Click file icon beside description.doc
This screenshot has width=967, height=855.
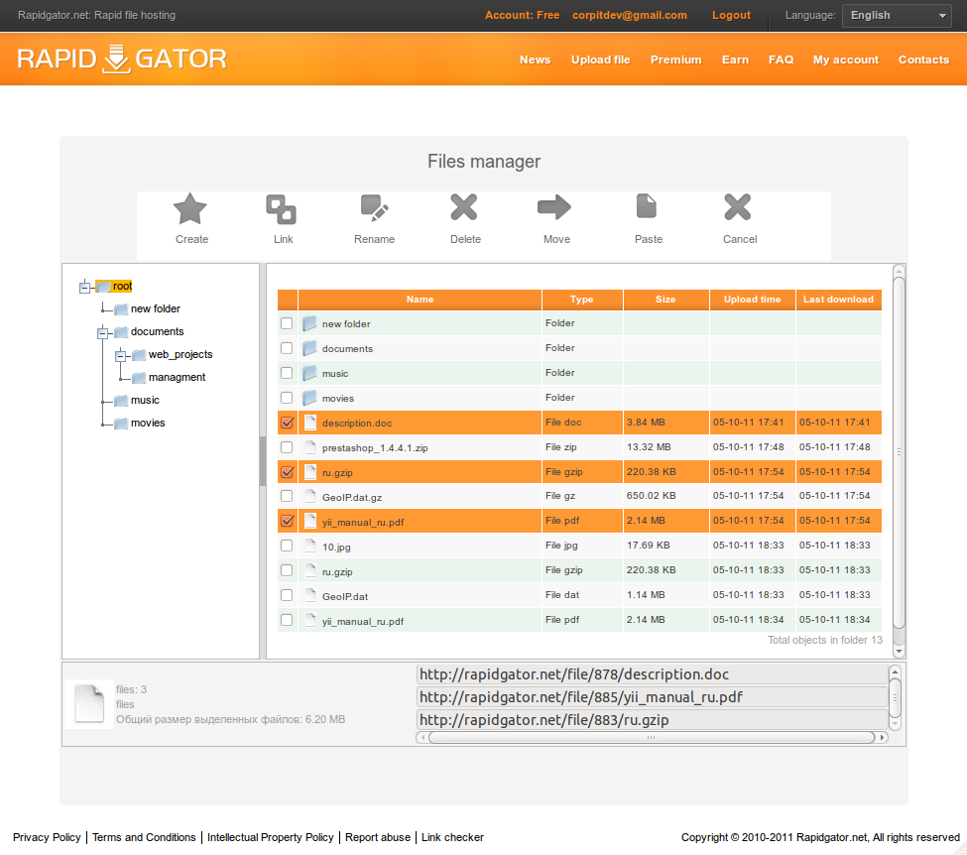(310, 422)
